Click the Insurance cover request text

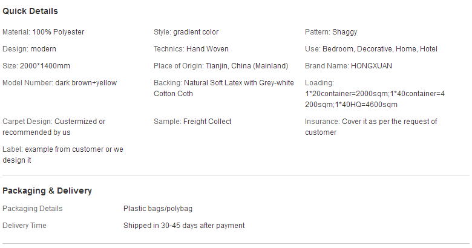371,126
